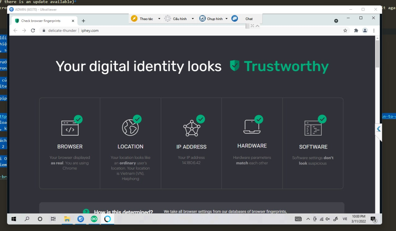This screenshot has height=231, width=396.
Task: Click the green shield beside Trustworthy
Action: [x=235, y=66]
